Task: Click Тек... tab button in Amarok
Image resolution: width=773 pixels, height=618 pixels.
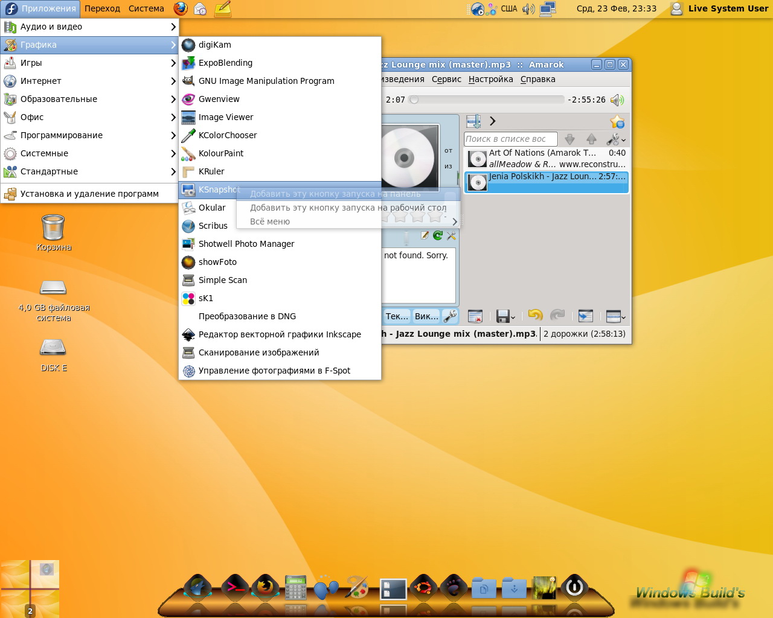Action: (397, 316)
